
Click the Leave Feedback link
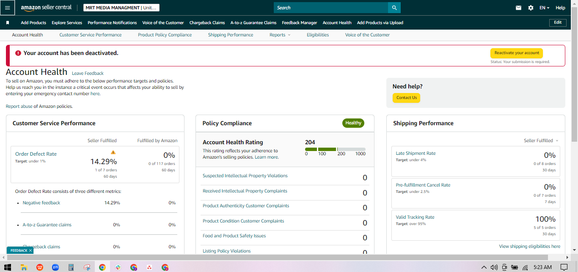coord(88,73)
